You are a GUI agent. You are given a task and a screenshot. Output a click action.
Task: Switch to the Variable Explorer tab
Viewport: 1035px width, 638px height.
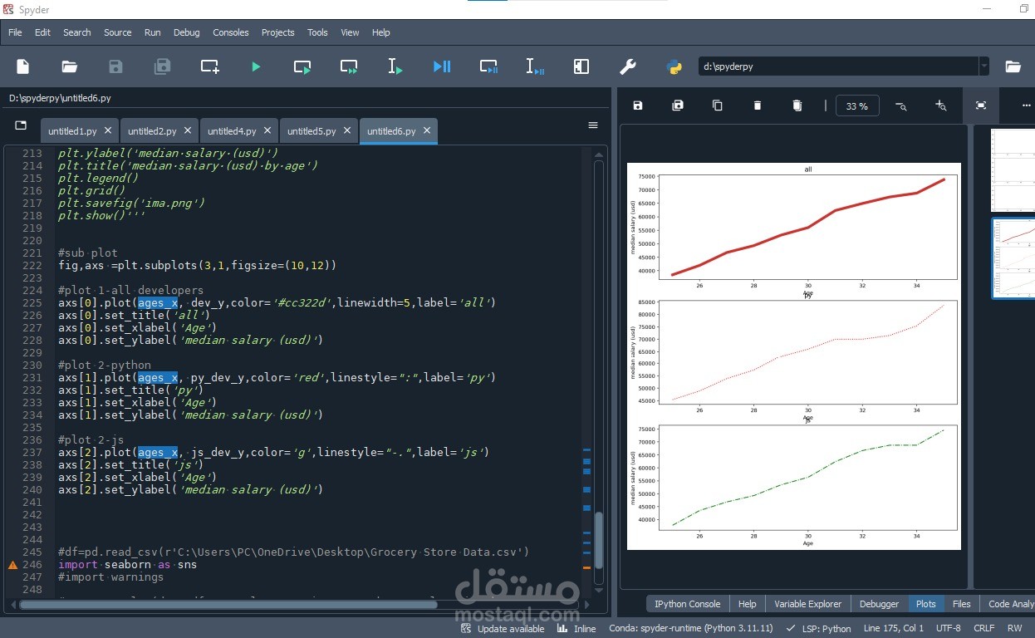[x=807, y=604]
